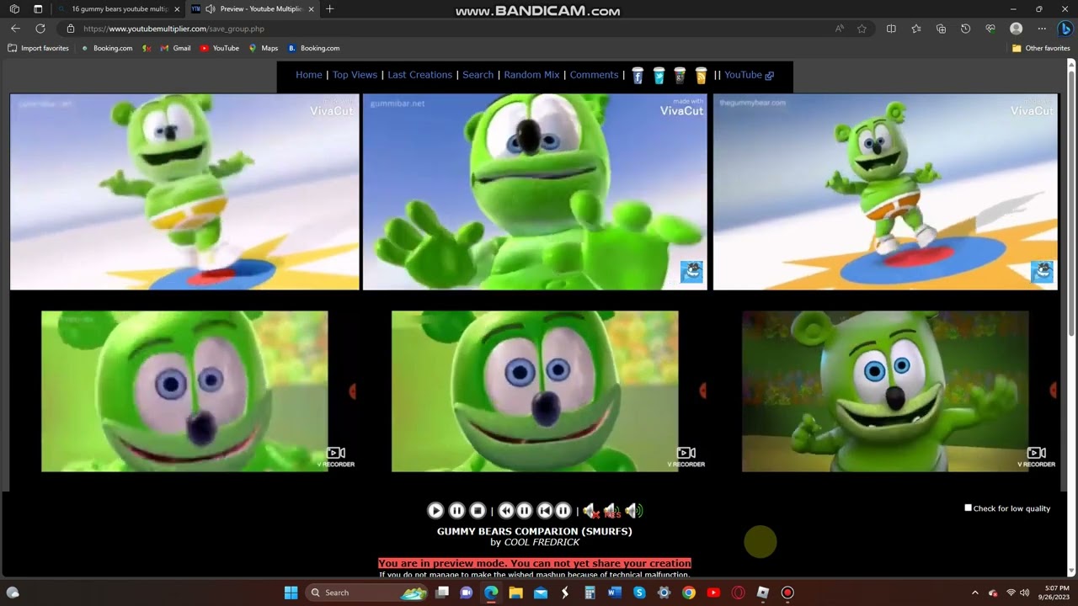The width and height of the screenshot is (1078, 606).
Task: Open the Edge tab actions menu
Action: (38, 9)
